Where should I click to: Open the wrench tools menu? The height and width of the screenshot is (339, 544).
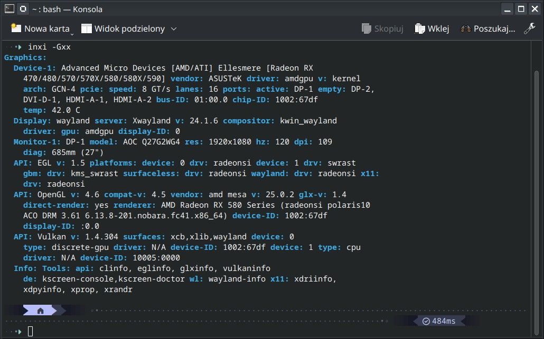coord(529,28)
